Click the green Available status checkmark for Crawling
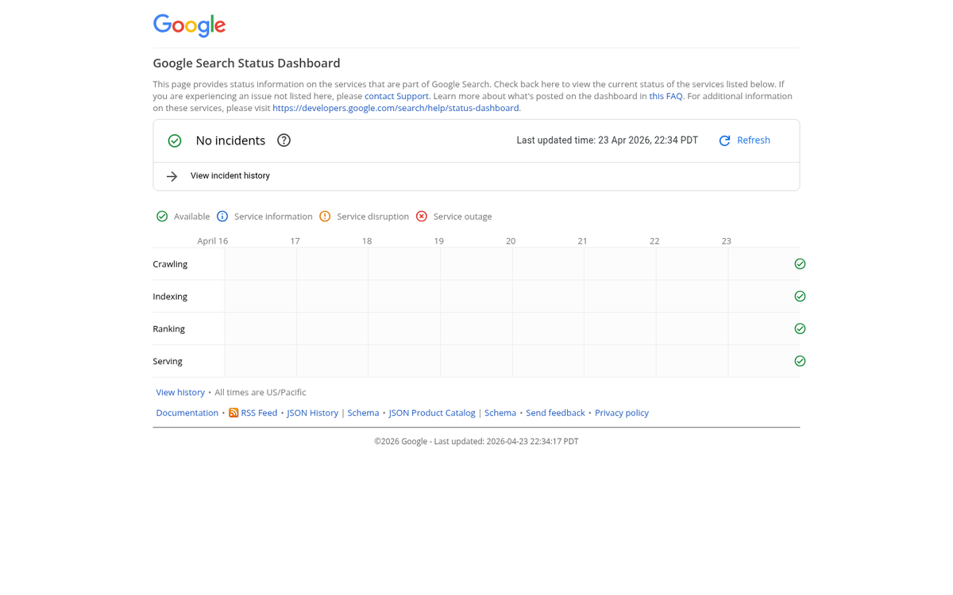The height and width of the screenshot is (595, 953). [x=800, y=263]
